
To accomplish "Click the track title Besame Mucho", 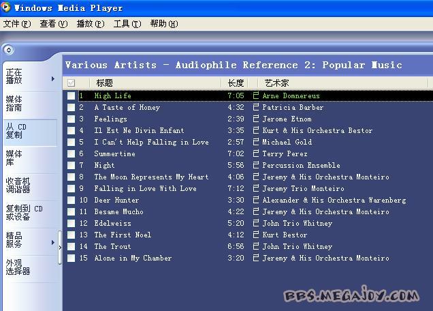I will click(x=118, y=211).
